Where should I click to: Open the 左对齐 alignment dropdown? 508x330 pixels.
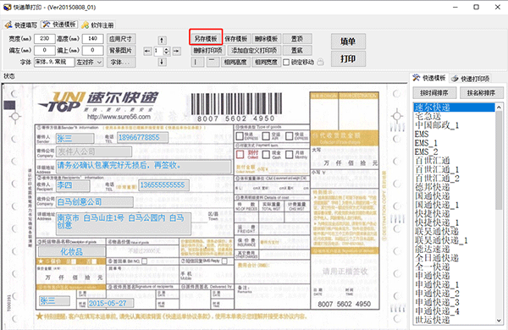pos(90,62)
